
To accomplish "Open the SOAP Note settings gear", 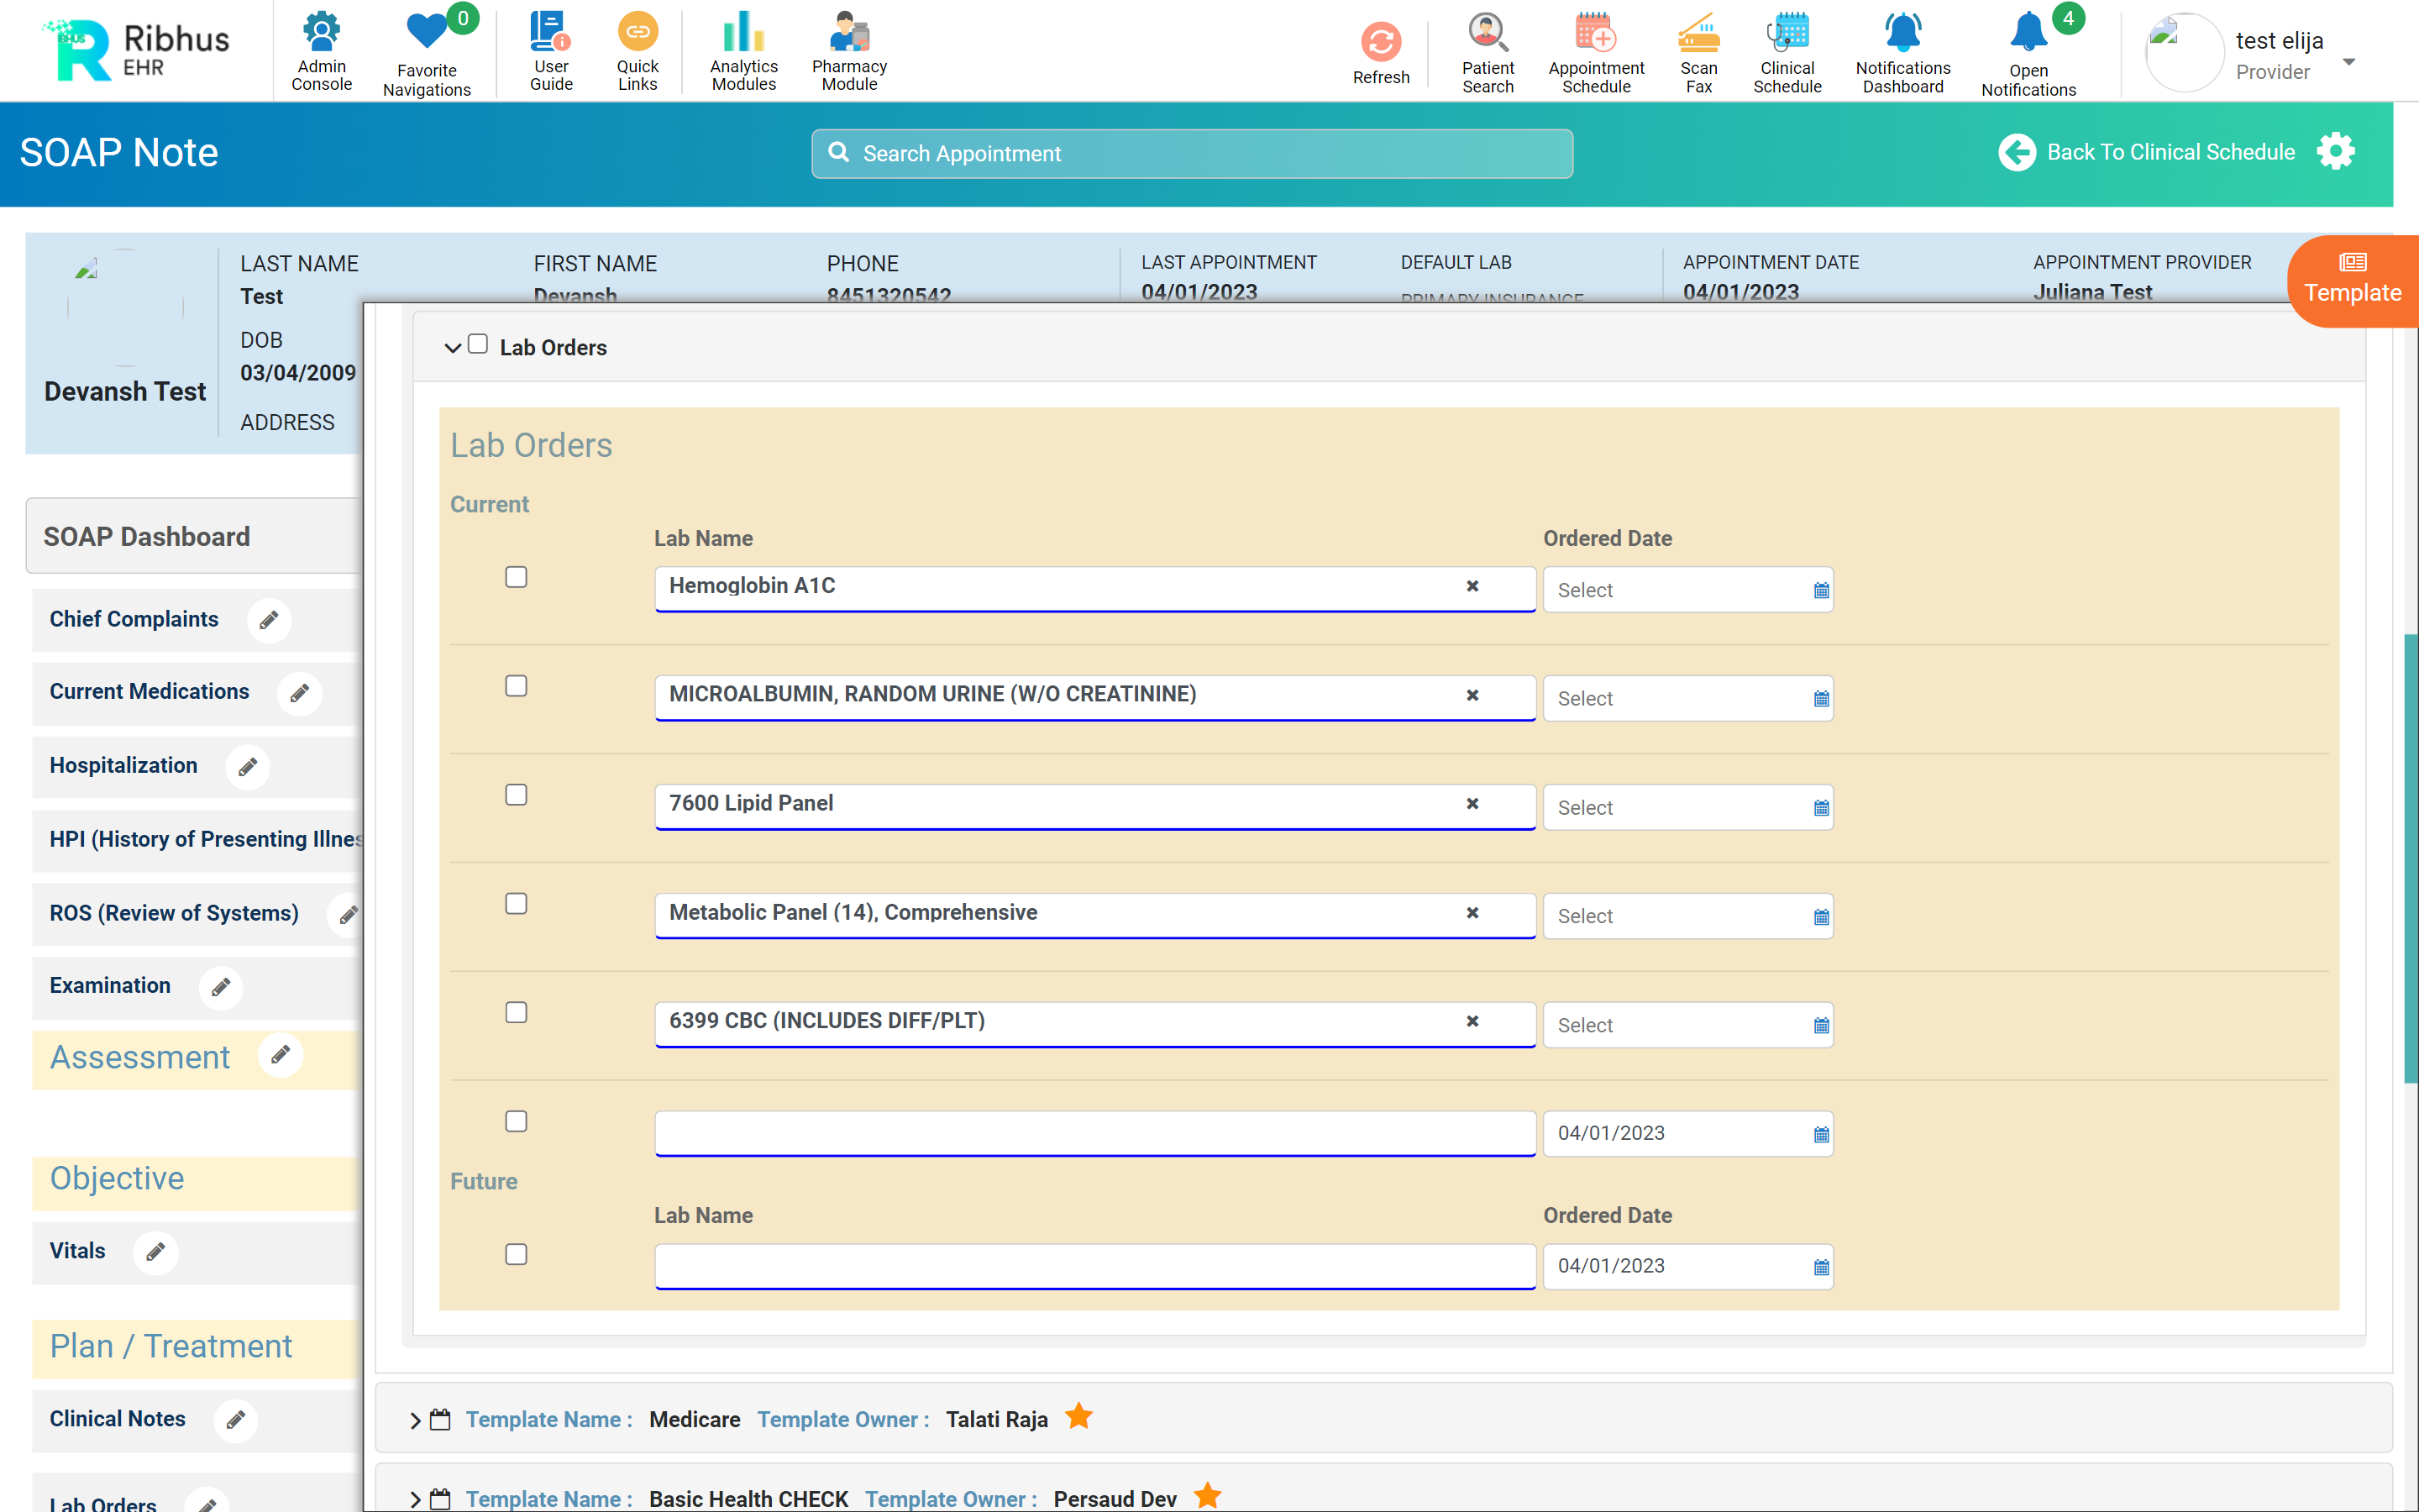I will click(2336, 152).
